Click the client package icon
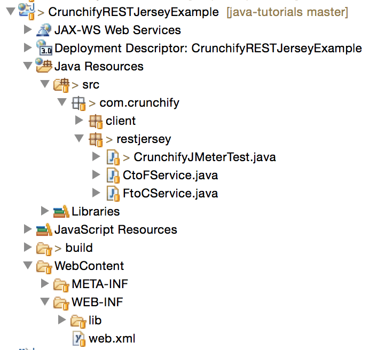The height and width of the screenshot is (350, 392). pos(96,121)
